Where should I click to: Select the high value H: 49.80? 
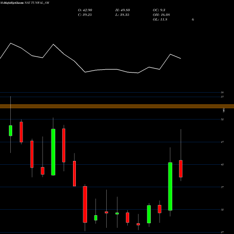[x=123, y=10]
